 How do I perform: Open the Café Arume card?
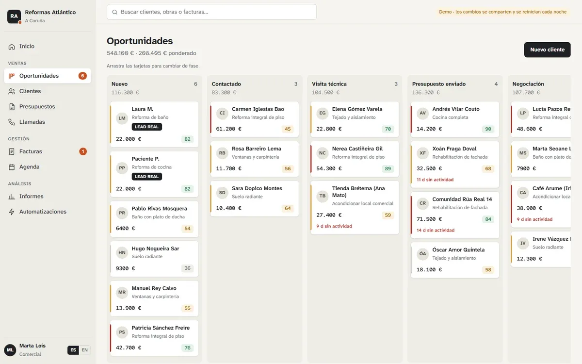[541, 204]
